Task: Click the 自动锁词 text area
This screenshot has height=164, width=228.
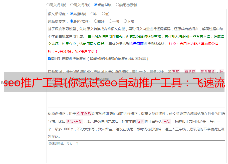Action: tap(137, 93)
